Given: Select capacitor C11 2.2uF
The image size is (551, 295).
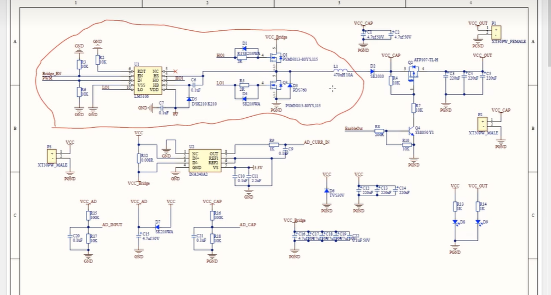Looking at the screenshot, I should (x=249, y=177).
